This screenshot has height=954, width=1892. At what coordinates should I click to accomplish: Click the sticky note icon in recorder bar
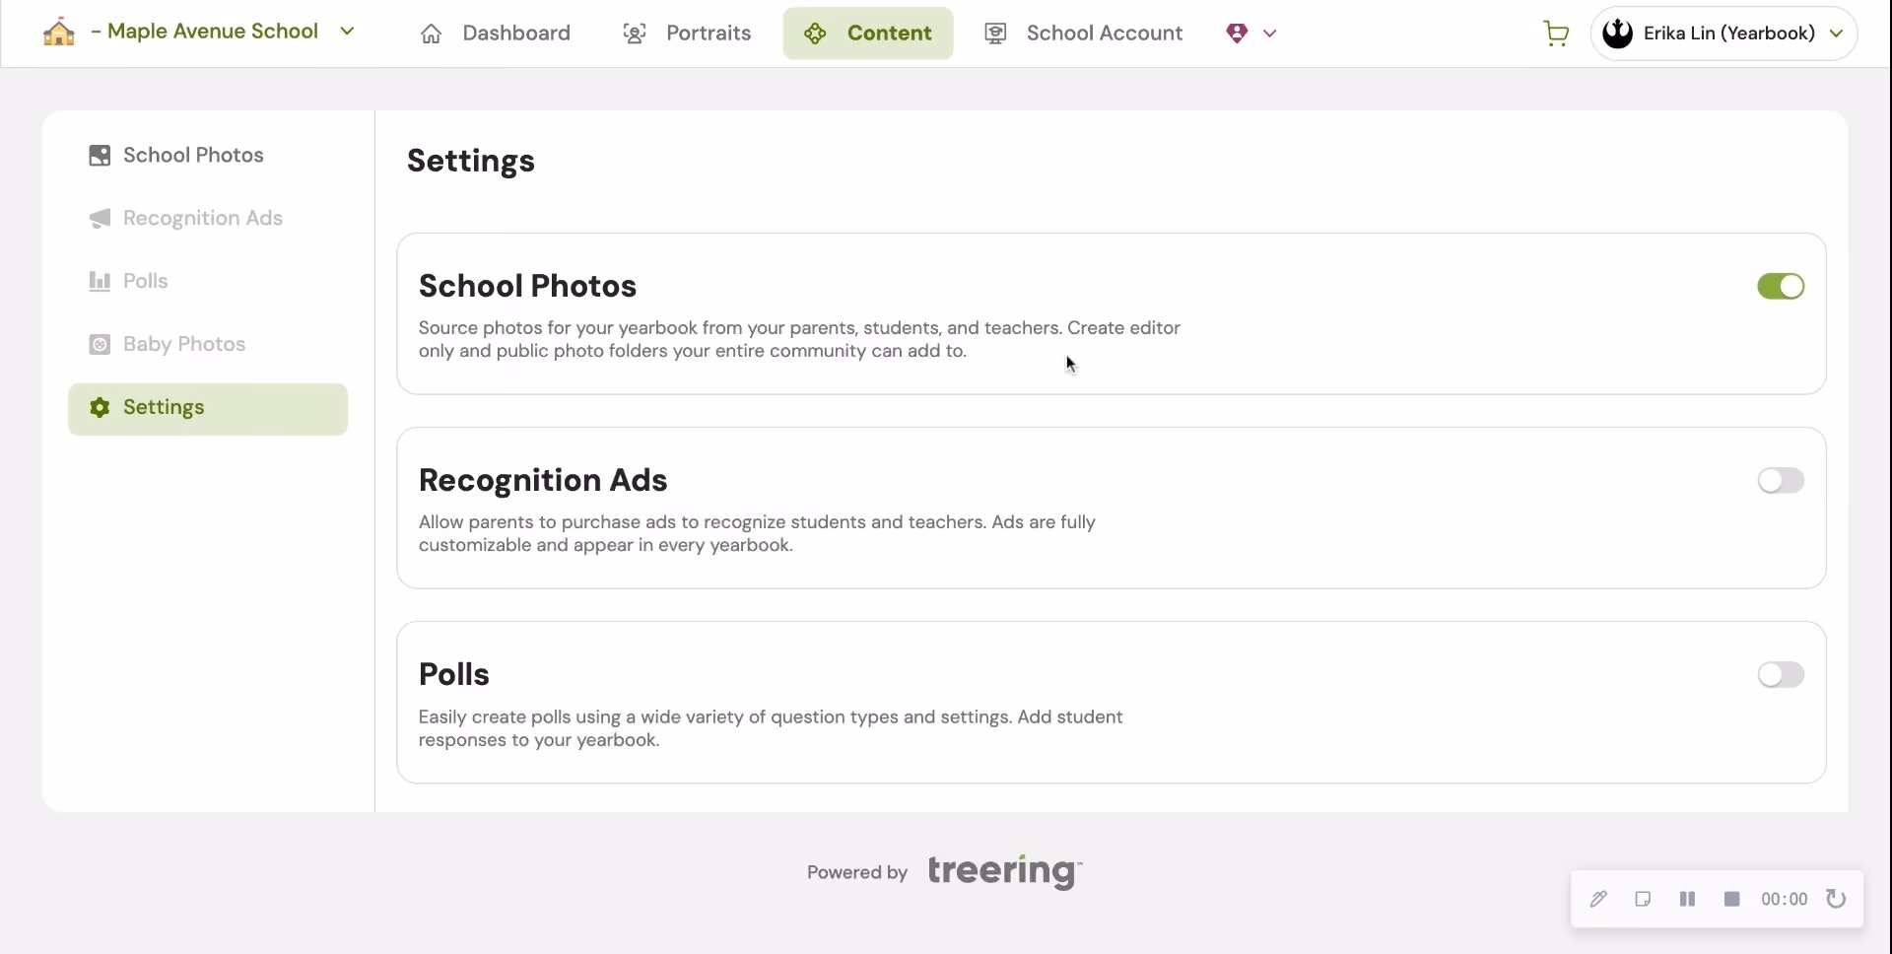(x=1643, y=899)
